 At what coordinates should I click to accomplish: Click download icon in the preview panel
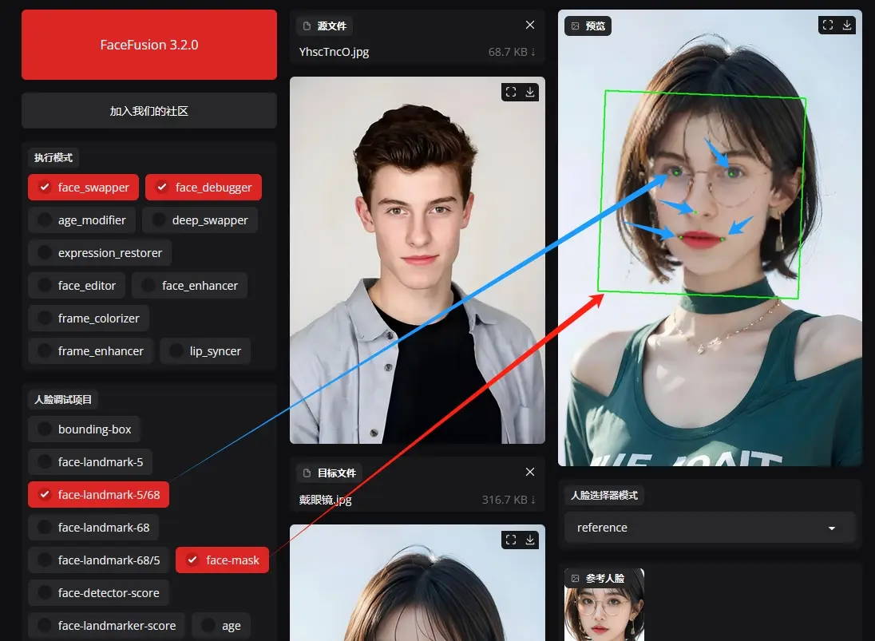pyautogui.click(x=847, y=25)
